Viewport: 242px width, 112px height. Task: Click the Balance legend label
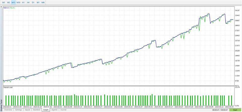point(6,8)
